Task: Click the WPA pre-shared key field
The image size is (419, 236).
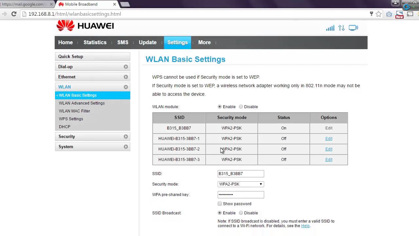Action: (241, 194)
